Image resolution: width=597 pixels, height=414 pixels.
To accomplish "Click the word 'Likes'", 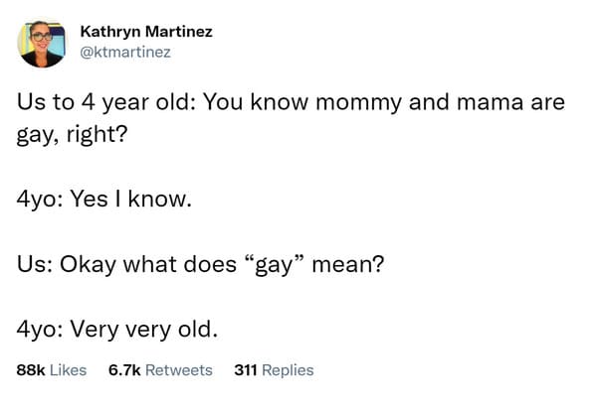I will pyautogui.click(x=68, y=370).
